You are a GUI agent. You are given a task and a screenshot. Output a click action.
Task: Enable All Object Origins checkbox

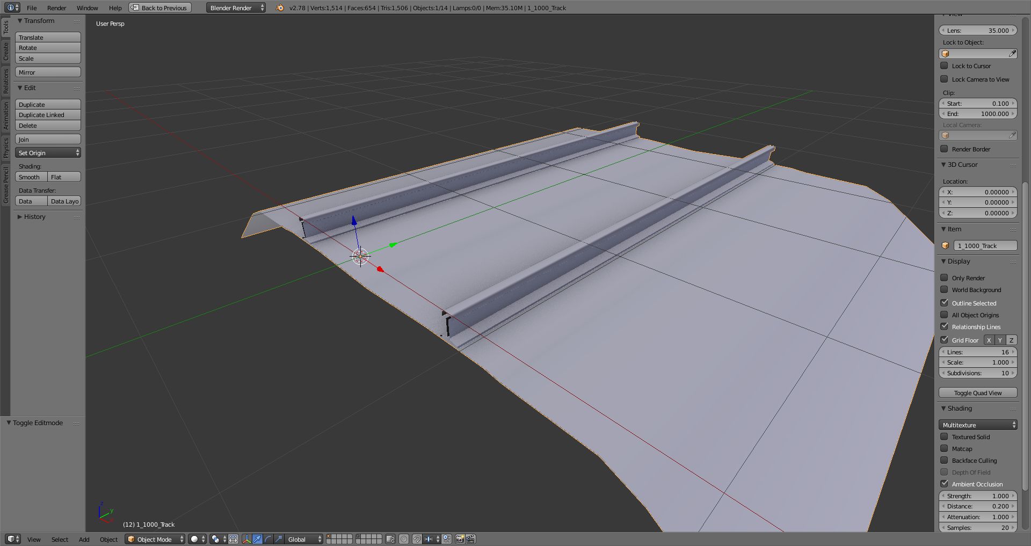click(944, 315)
